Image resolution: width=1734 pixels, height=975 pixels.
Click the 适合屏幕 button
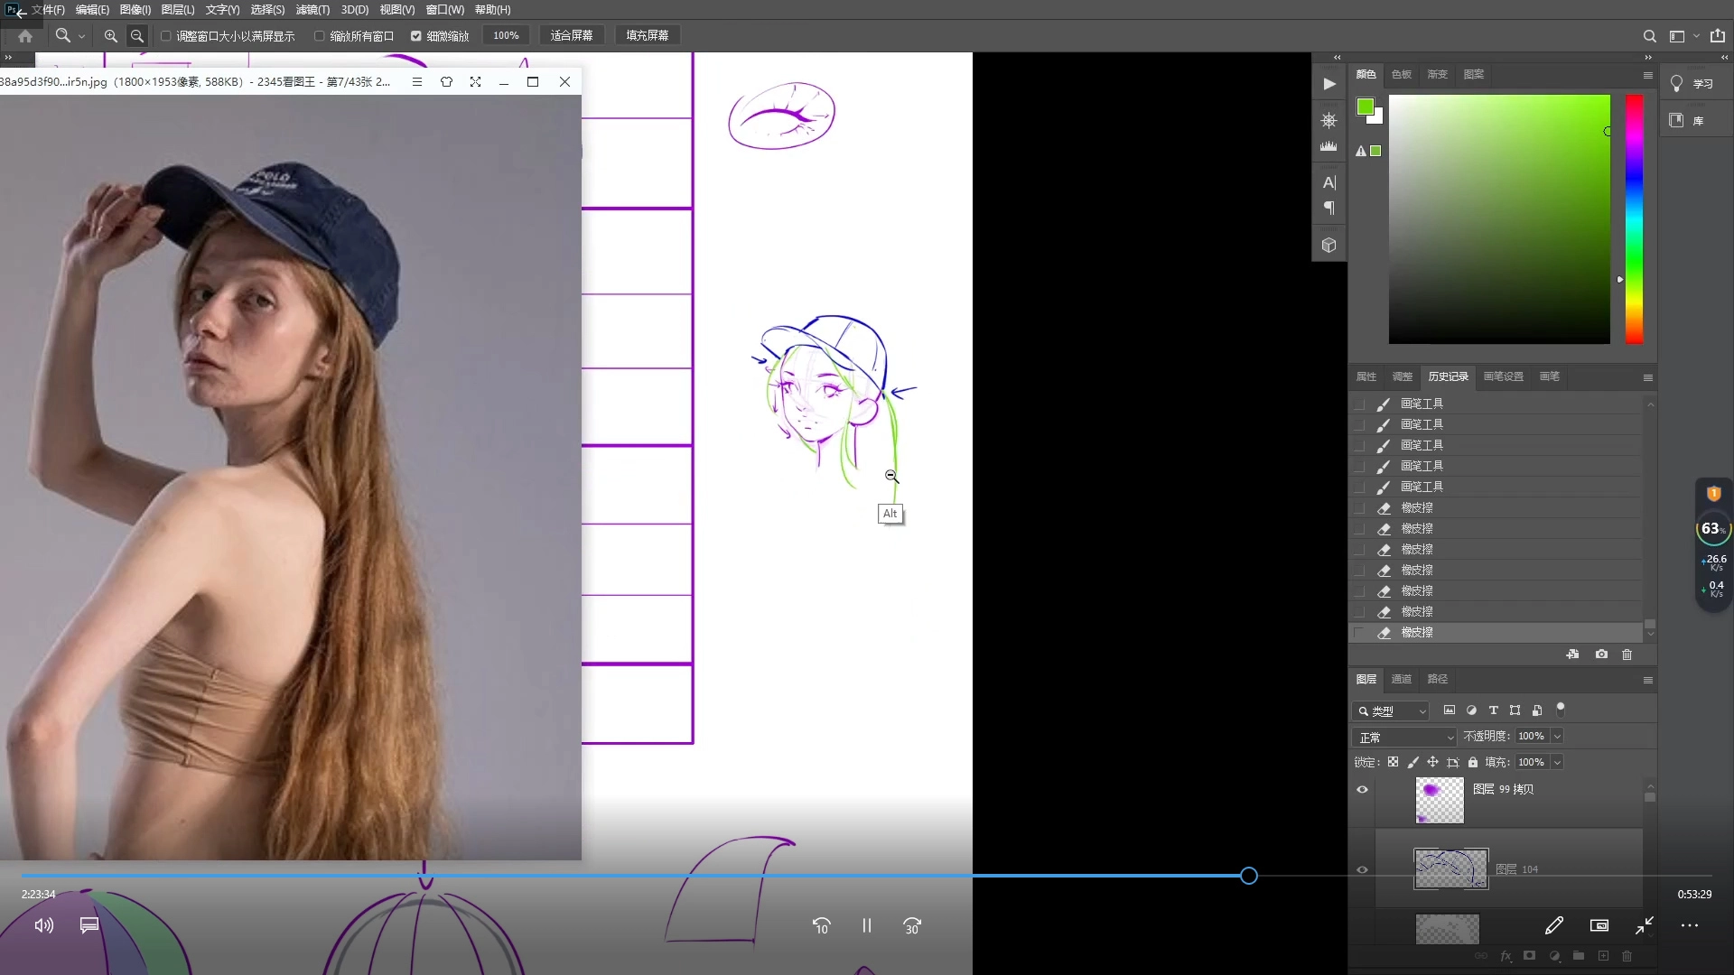(572, 35)
